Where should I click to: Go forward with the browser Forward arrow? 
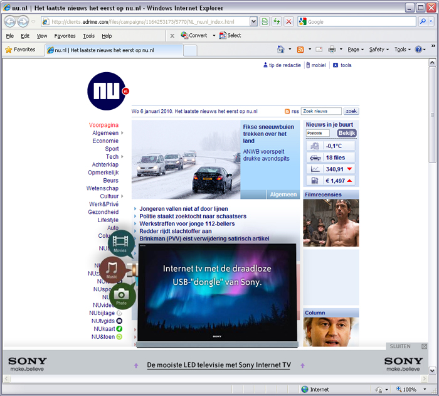point(23,21)
